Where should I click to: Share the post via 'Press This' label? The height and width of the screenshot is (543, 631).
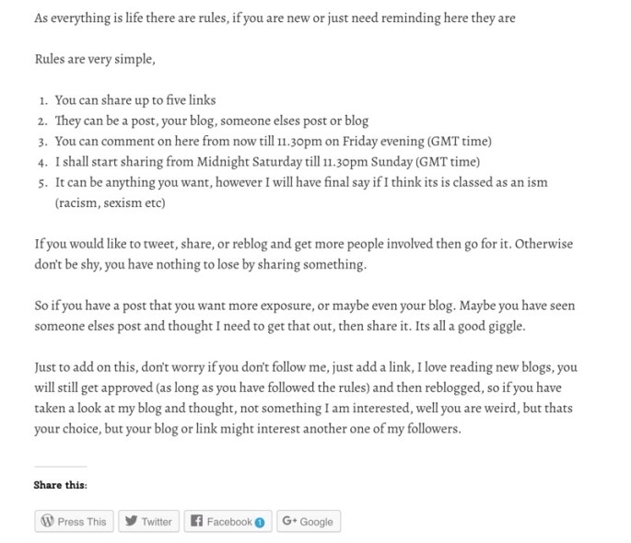click(x=82, y=522)
